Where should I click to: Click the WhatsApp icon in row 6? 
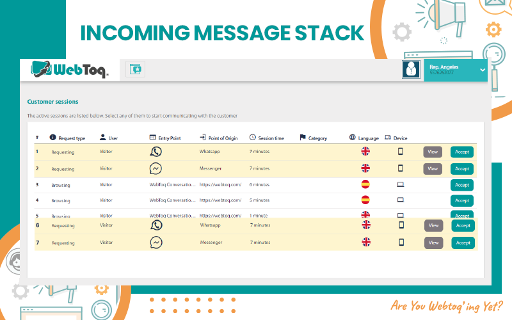pos(156,225)
